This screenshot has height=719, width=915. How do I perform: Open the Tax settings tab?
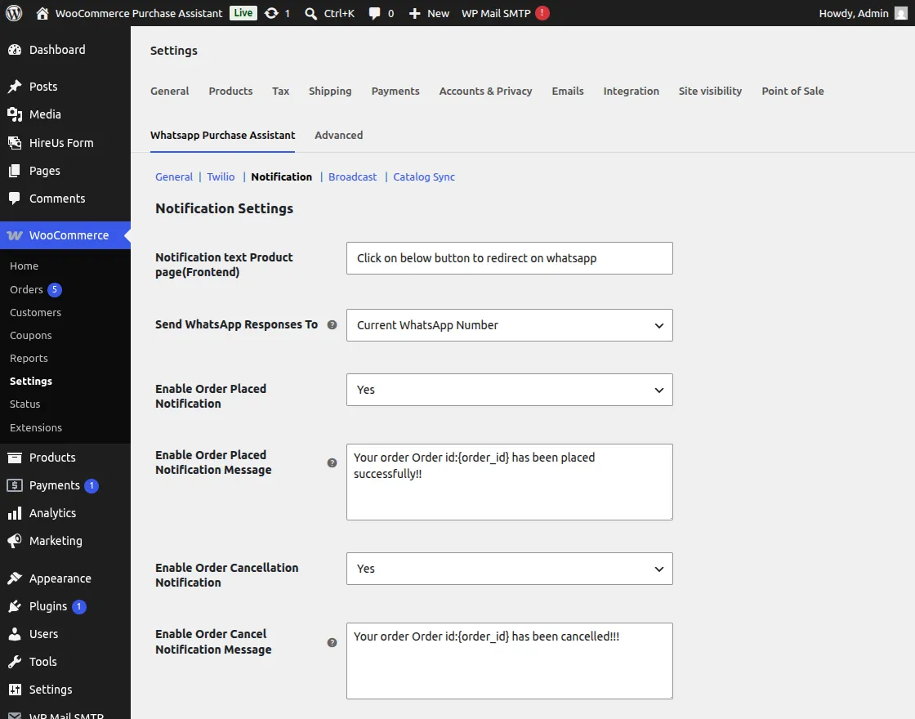click(281, 91)
